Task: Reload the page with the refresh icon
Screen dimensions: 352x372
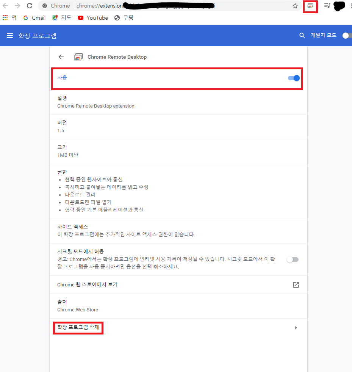Action: (x=30, y=6)
